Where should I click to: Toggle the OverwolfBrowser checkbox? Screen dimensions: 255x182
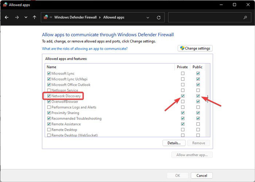pyautogui.click(x=49, y=102)
